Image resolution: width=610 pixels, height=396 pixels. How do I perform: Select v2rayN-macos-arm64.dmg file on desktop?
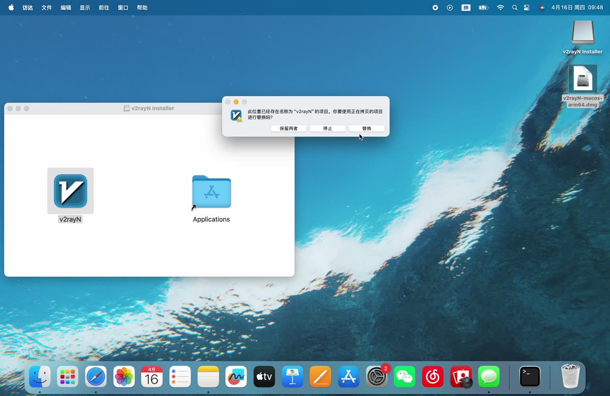tap(583, 79)
